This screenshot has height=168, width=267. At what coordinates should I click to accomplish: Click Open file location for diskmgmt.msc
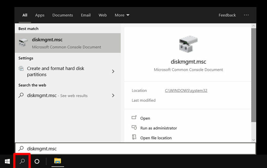(x=156, y=138)
